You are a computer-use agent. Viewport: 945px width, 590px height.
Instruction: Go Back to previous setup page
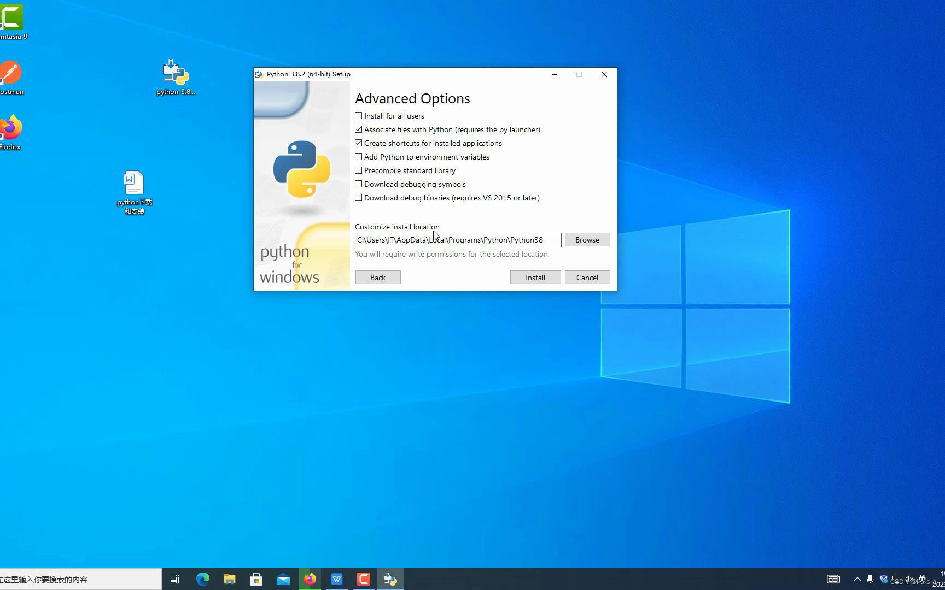tap(378, 278)
